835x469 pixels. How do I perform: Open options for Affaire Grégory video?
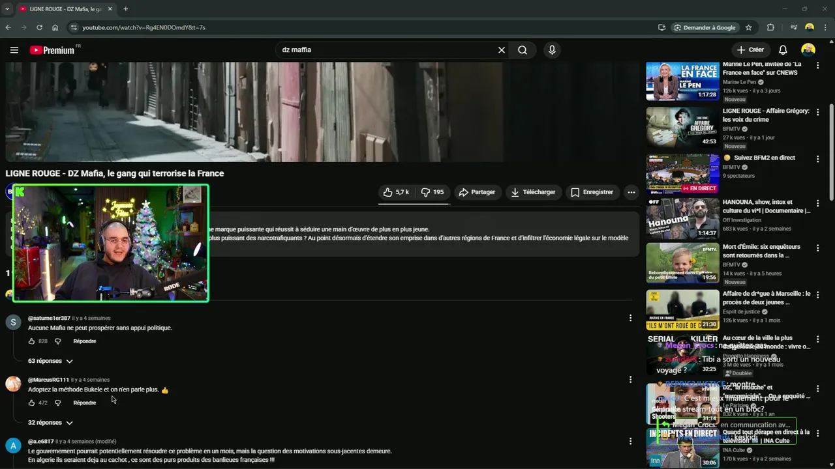(817, 113)
